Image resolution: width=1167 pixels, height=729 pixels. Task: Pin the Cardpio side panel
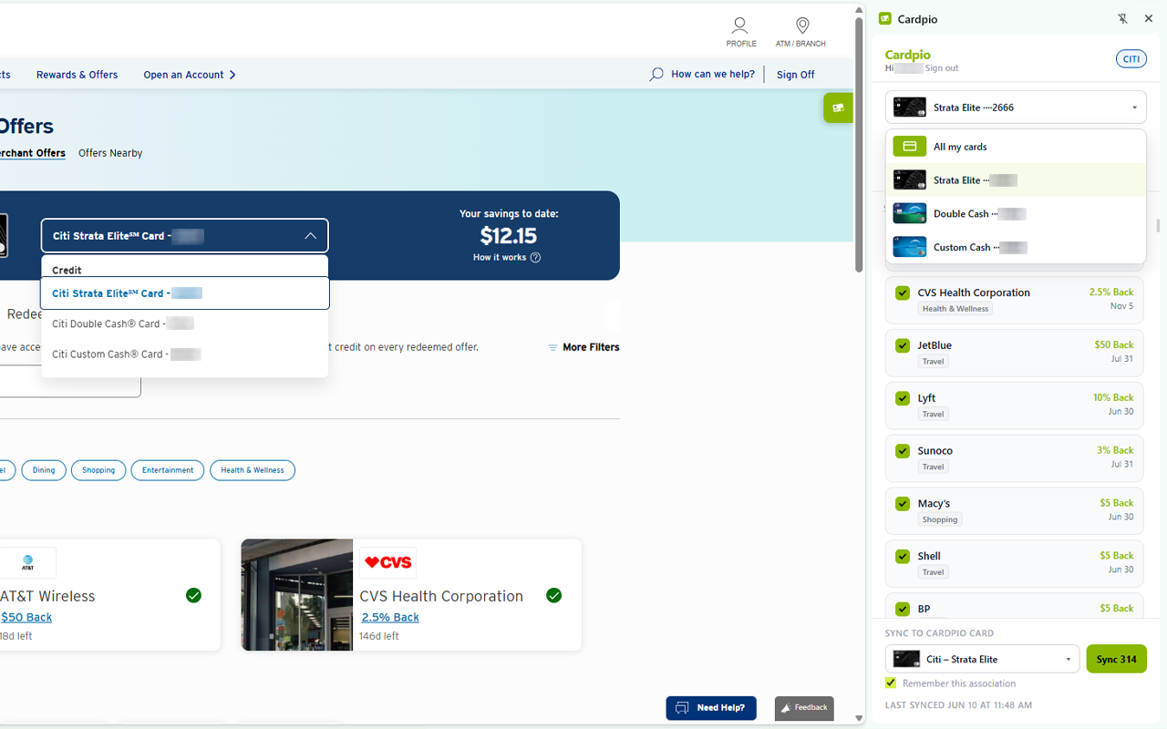1123,18
